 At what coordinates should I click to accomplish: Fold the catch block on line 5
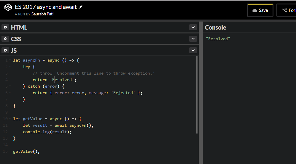click(10, 86)
